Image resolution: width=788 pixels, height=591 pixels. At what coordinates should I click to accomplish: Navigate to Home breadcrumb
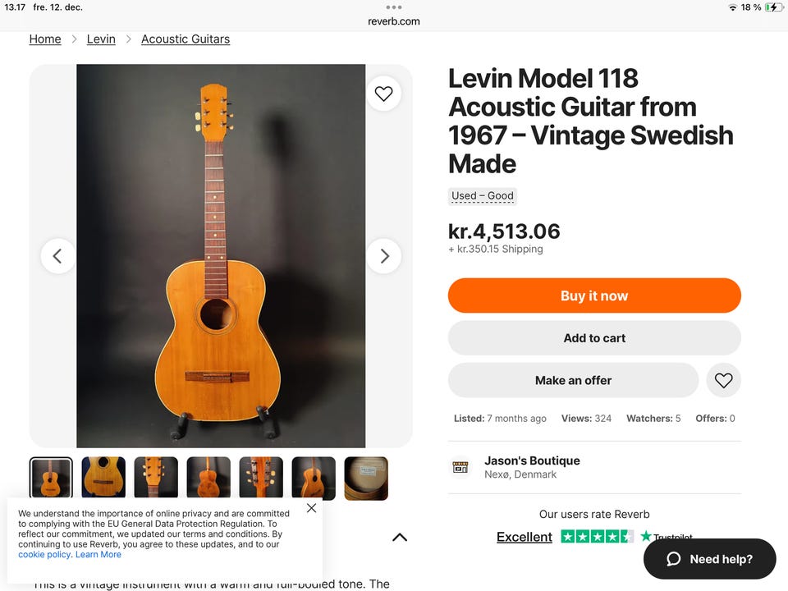tap(45, 39)
